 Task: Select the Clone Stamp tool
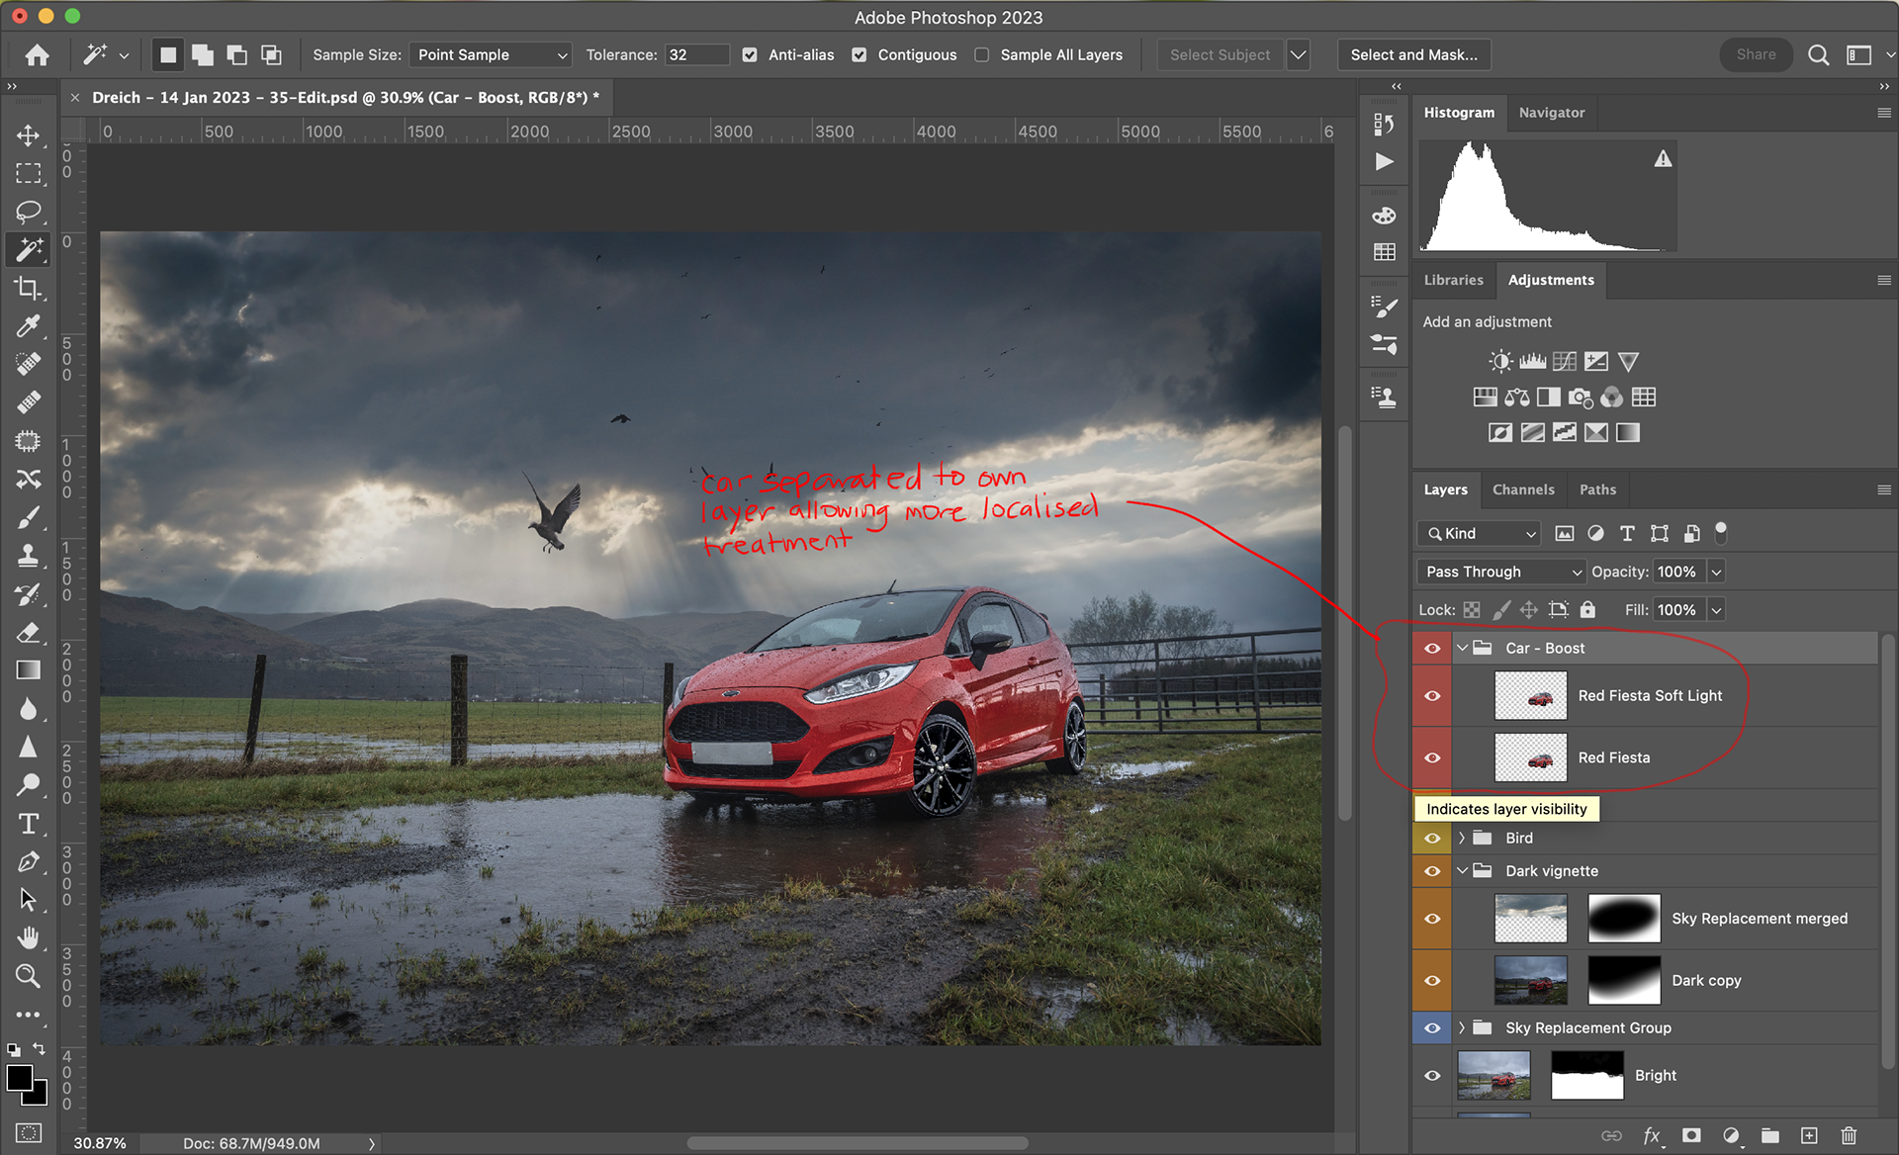coord(28,556)
